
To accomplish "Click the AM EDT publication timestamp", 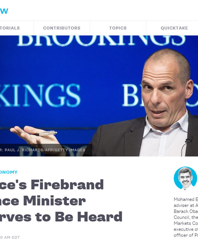I will pyautogui.click(x=10, y=237).
